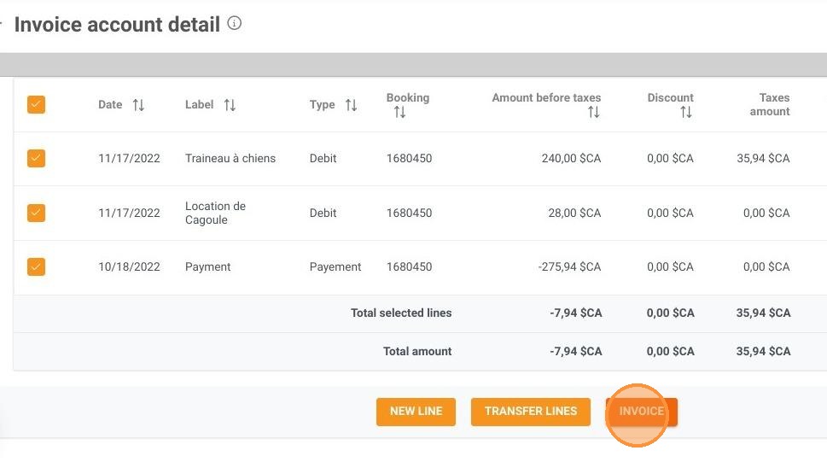
Task: Click the 28,00 $CA amount
Action: 574,213
